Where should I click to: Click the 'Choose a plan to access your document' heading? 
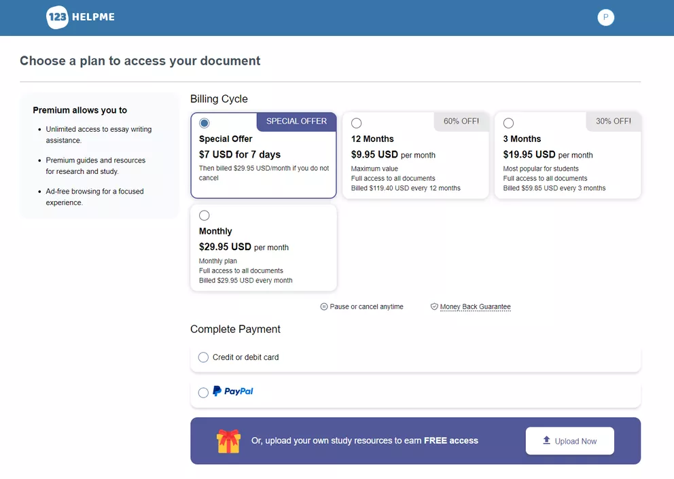140,61
